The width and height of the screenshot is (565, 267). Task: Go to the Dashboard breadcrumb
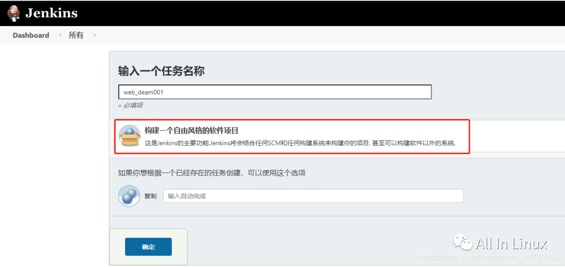pos(31,35)
